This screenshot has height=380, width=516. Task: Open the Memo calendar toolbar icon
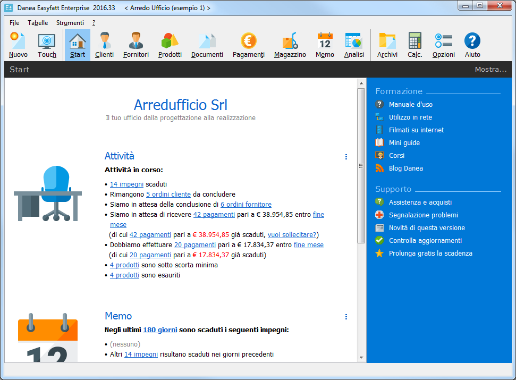tap(325, 45)
